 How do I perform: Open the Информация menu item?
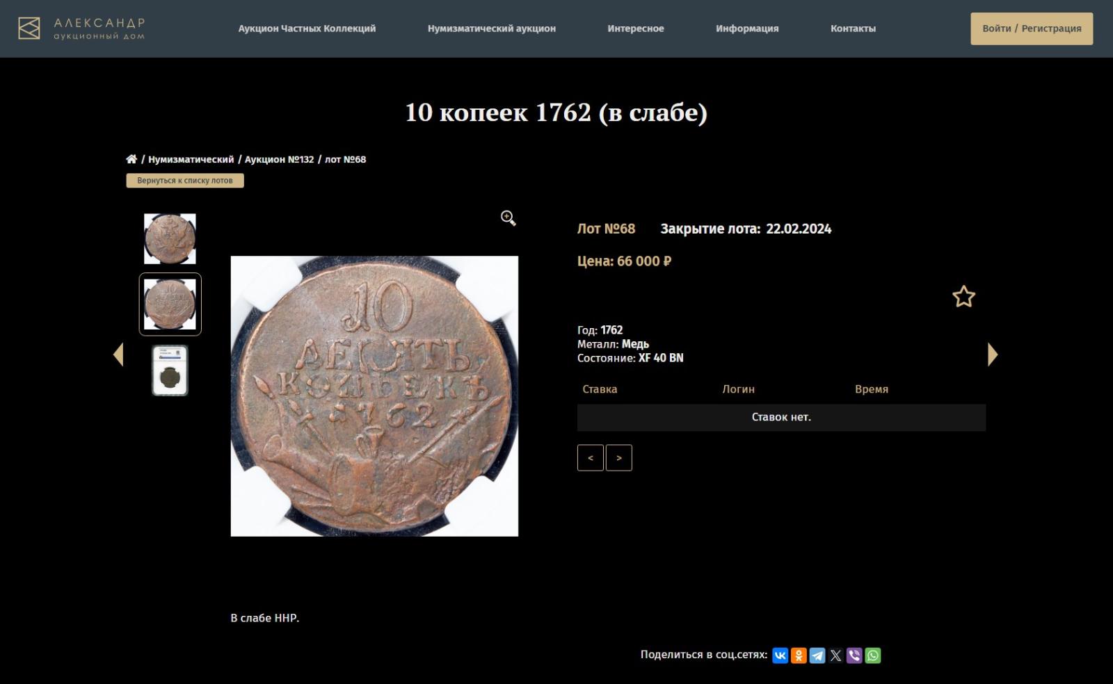click(747, 28)
